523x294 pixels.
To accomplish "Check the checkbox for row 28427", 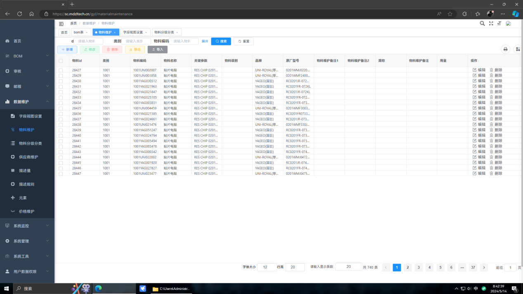I will tap(61, 70).
